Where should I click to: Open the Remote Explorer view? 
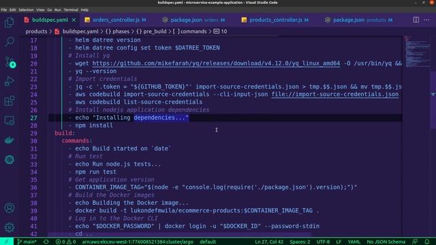point(9,121)
